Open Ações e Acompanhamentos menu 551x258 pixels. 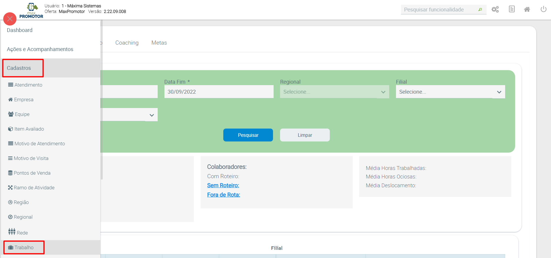pyautogui.click(x=51, y=49)
